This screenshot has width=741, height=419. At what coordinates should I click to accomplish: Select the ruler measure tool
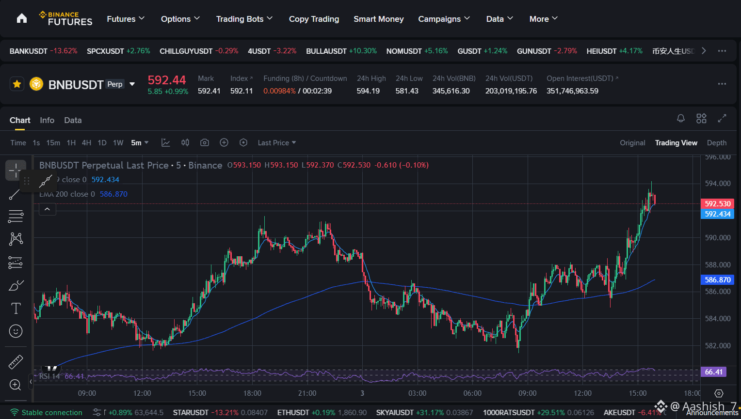pyautogui.click(x=16, y=362)
